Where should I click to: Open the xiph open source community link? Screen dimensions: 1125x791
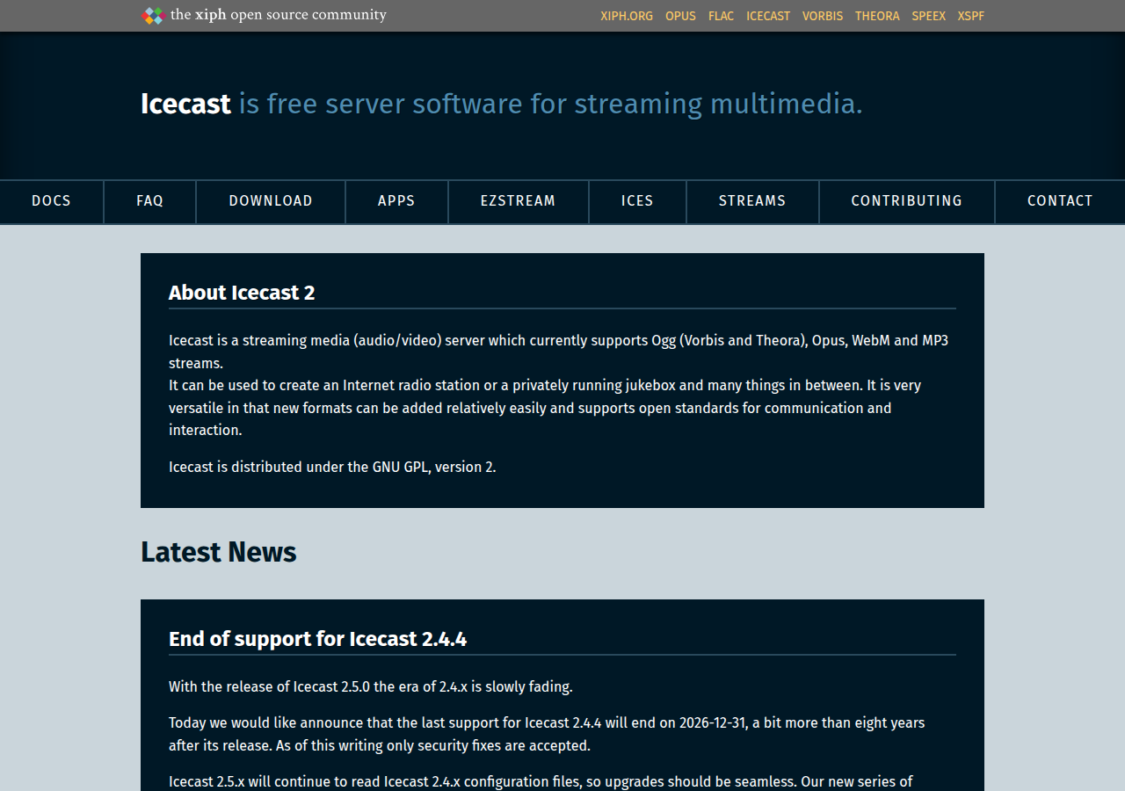(x=279, y=15)
